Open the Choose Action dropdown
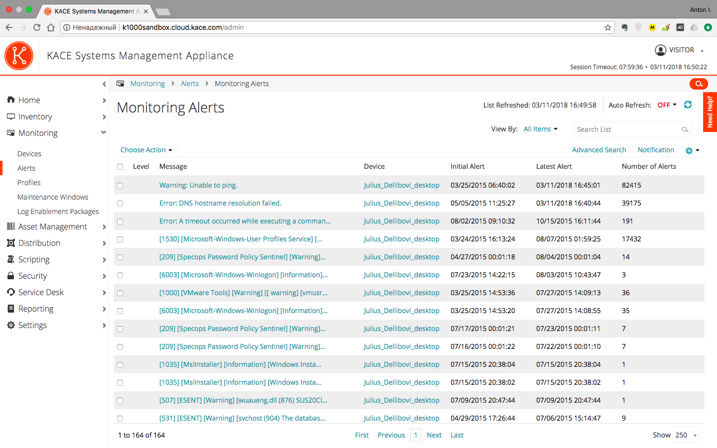 [x=146, y=150]
